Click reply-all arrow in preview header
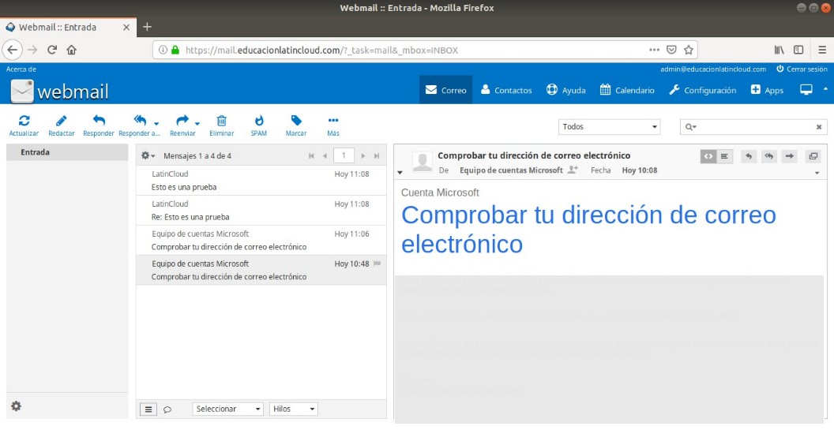Image resolution: width=834 pixels, height=430 pixels. [x=769, y=156]
